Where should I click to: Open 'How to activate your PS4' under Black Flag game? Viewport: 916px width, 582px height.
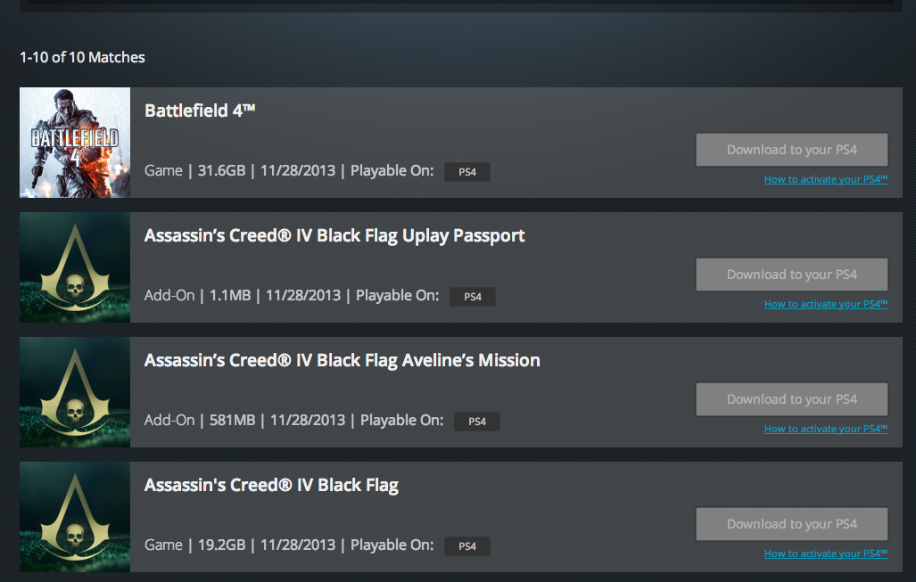pyautogui.click(x=825, y=553)
